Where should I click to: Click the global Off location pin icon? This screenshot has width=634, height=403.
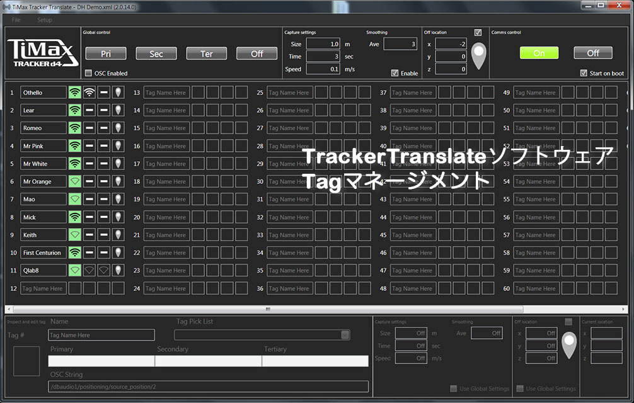coord(479,55)
